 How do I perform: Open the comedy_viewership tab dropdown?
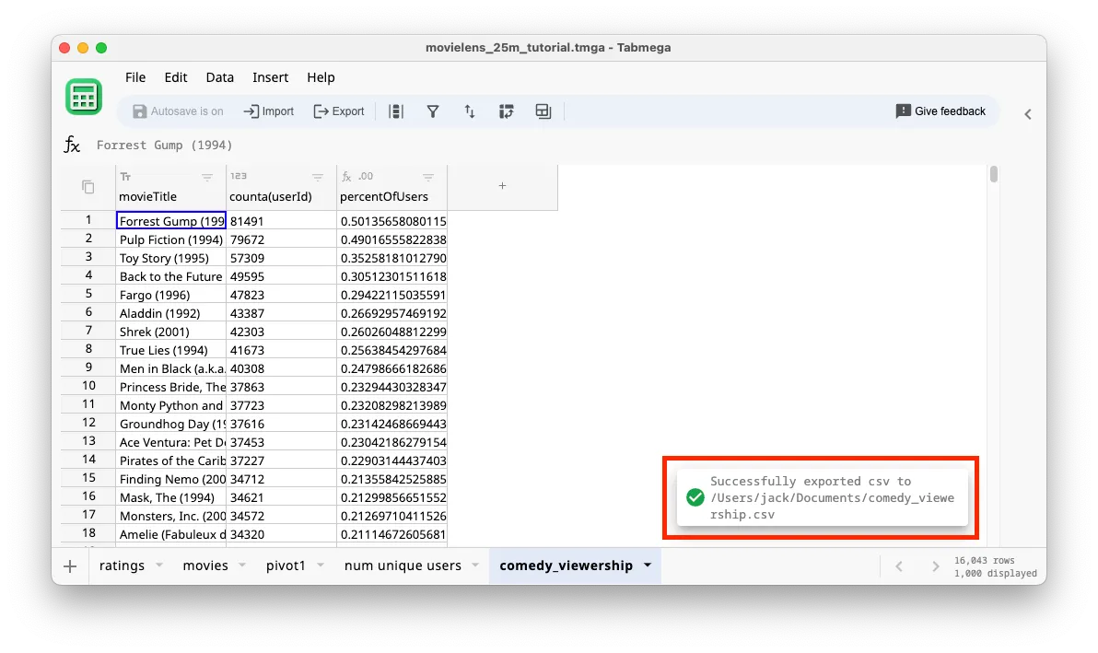click(x=648, y=566)
